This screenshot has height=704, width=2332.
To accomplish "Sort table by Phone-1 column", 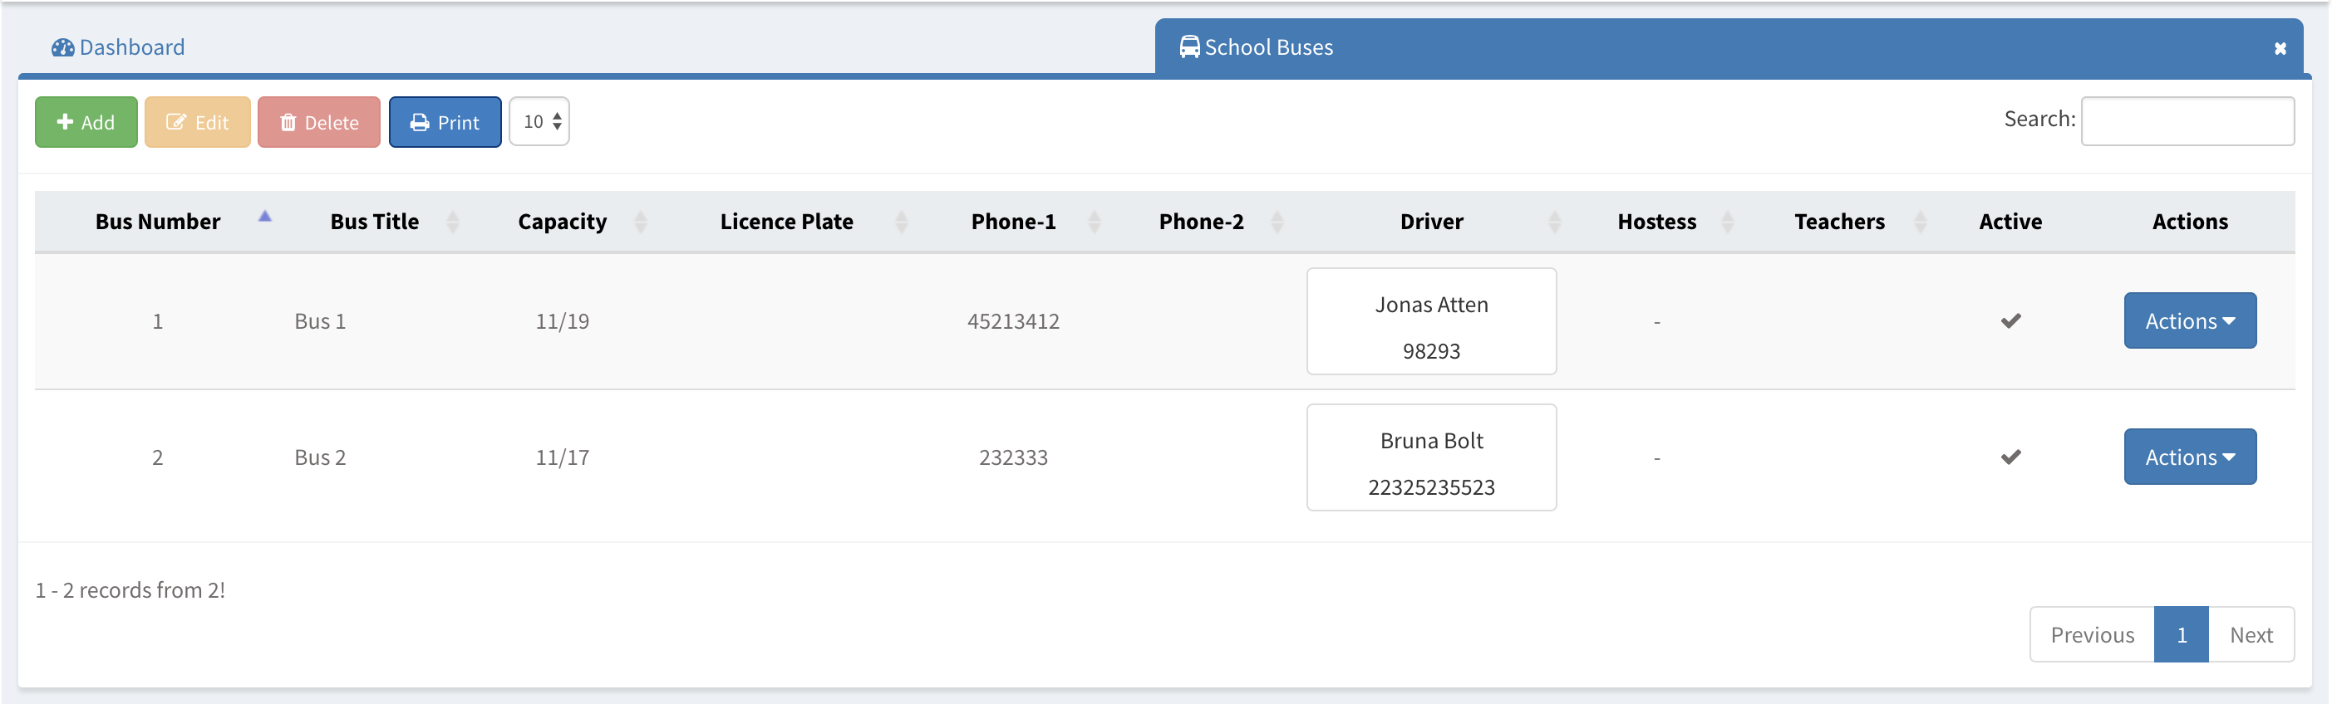I will tap(1094, 222).
